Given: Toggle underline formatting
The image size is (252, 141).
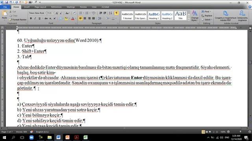Looking at the screenshot, I should (x=39, y=18).
